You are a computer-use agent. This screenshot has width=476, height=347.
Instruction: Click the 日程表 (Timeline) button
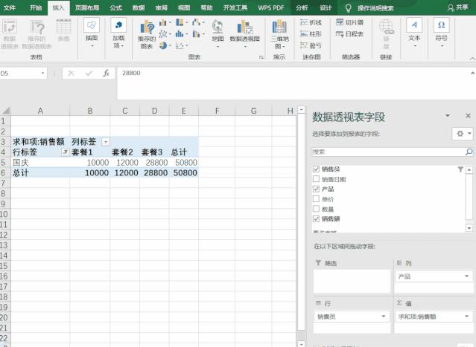click(349, 34)
